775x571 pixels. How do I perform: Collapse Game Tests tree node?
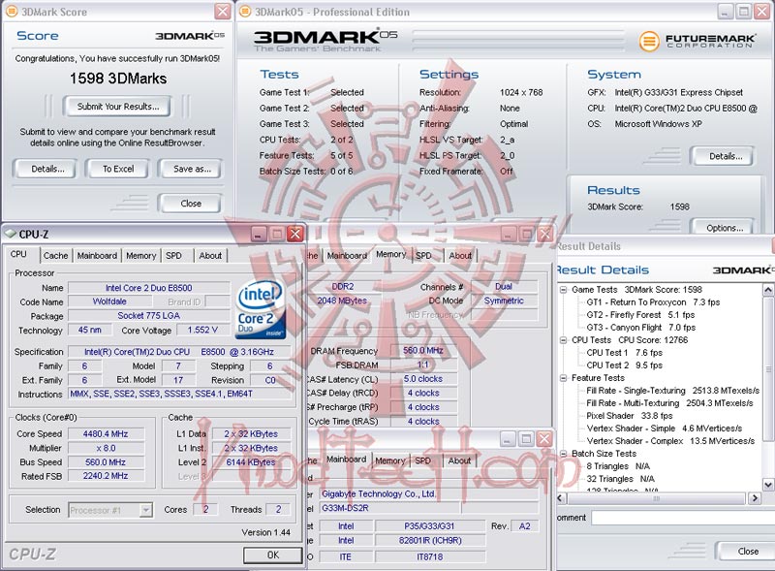pos(563,290)
